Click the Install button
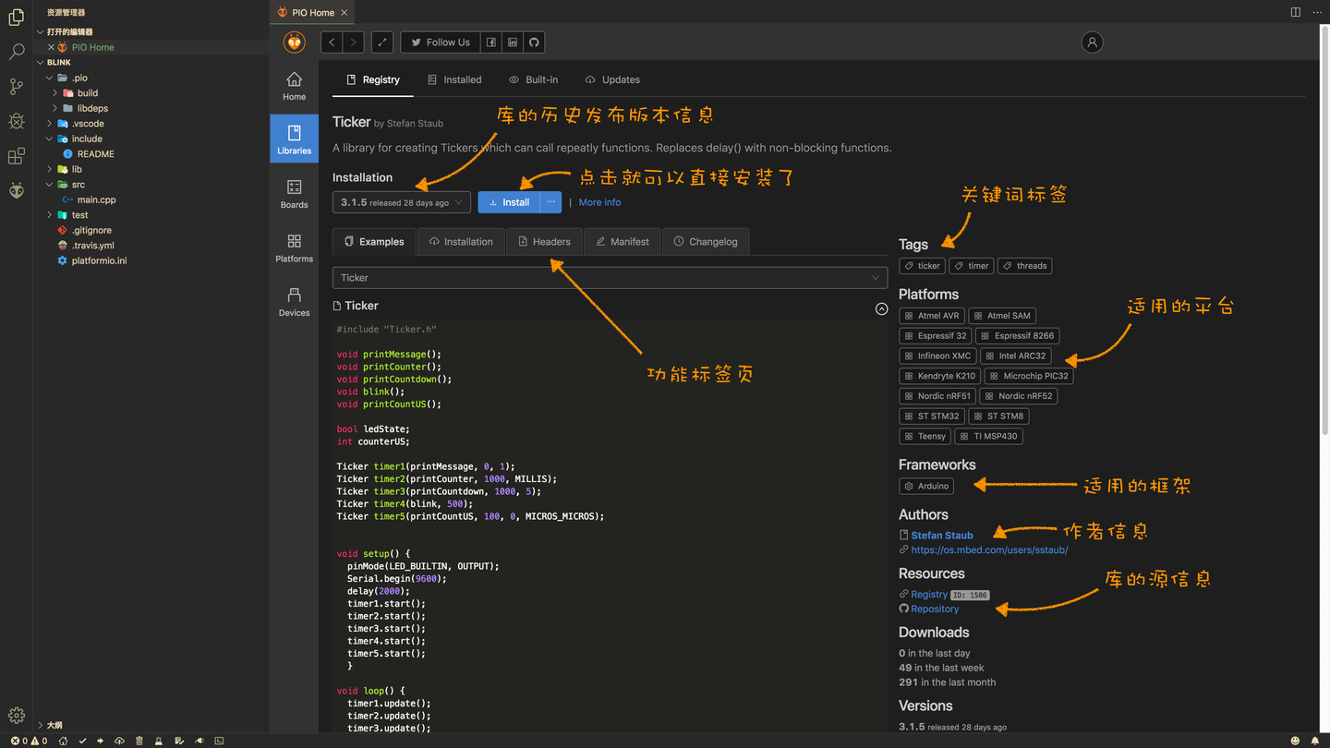Image resolution: width=1330 pixels, height=748 pixels. pos(507,201)
